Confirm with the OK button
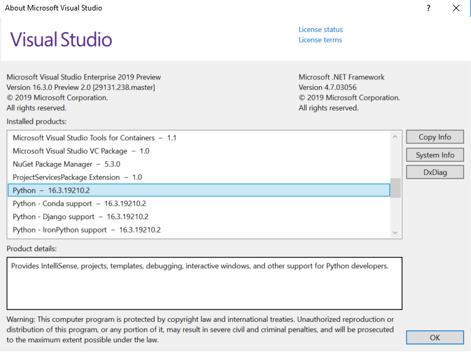The height and width of the screenshot is (352, 471). (x=435, y=338)
